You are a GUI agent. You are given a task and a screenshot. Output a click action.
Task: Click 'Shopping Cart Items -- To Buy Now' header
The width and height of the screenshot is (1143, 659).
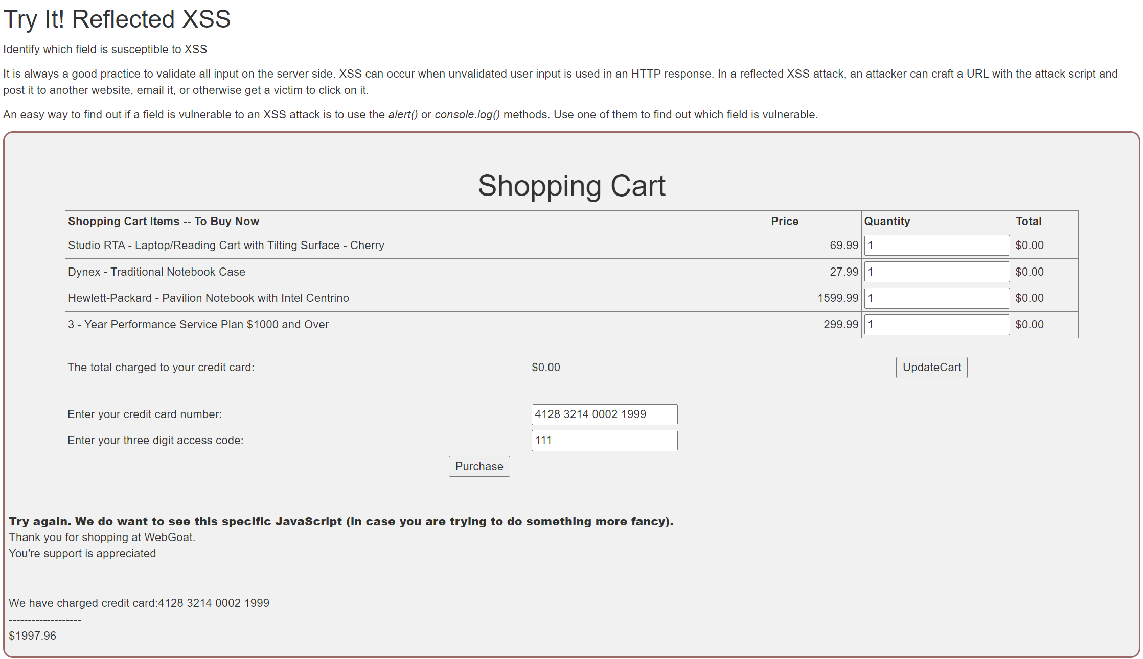(164, 222)
